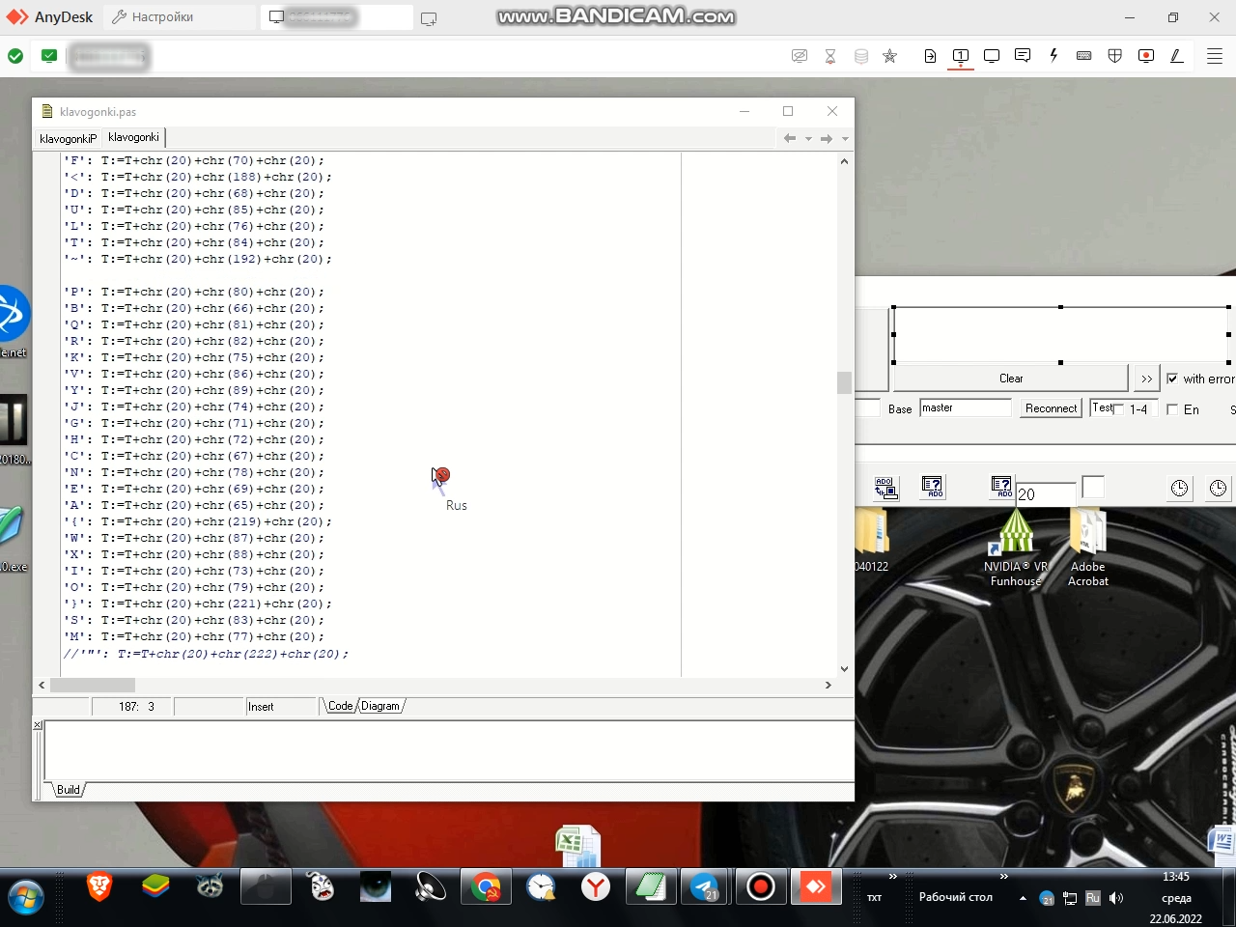Expand the 'Рабочий стол' toolbar chevron
1236x927 pixels.
click(x=1004, y=877)
